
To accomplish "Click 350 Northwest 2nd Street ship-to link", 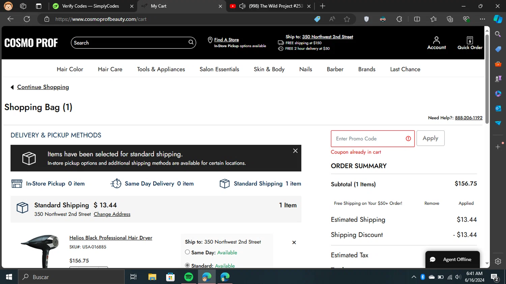I will pos(328,37).
